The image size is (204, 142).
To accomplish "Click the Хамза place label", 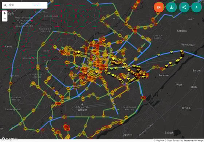I will click(8, 47).
